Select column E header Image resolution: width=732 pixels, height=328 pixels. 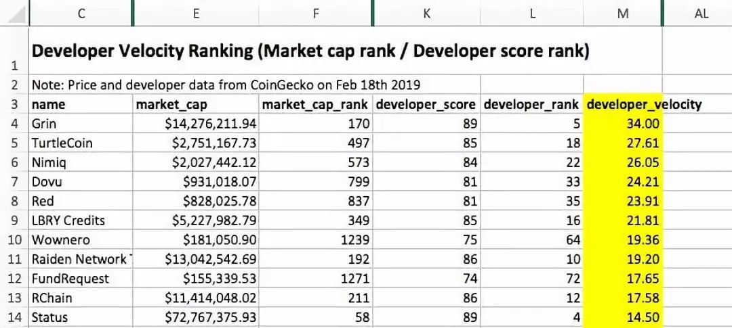(196, 14)
